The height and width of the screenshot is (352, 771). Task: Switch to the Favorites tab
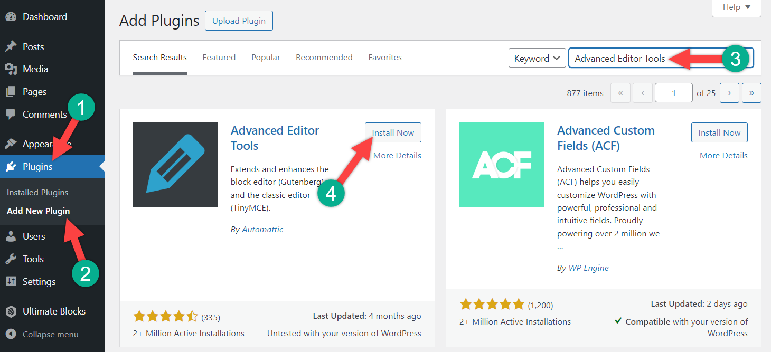(385, 58)
